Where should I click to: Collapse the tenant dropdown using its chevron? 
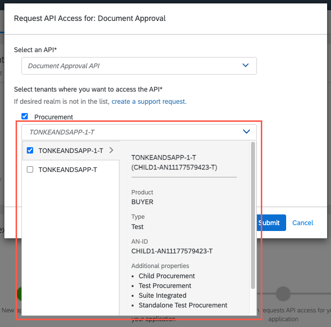[246, 132]
